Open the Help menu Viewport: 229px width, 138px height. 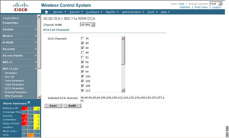[165, 12]
